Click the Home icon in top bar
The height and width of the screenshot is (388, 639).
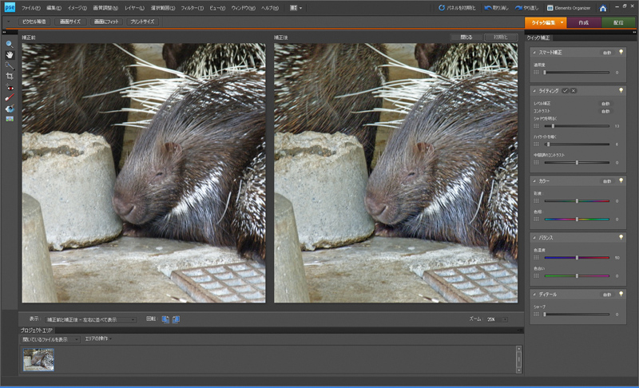point(602,7)
